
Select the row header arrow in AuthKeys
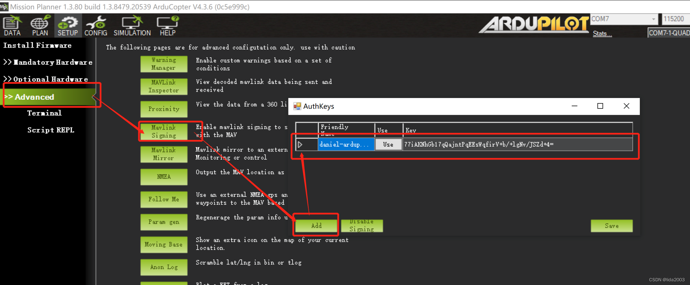pos(306,145)
